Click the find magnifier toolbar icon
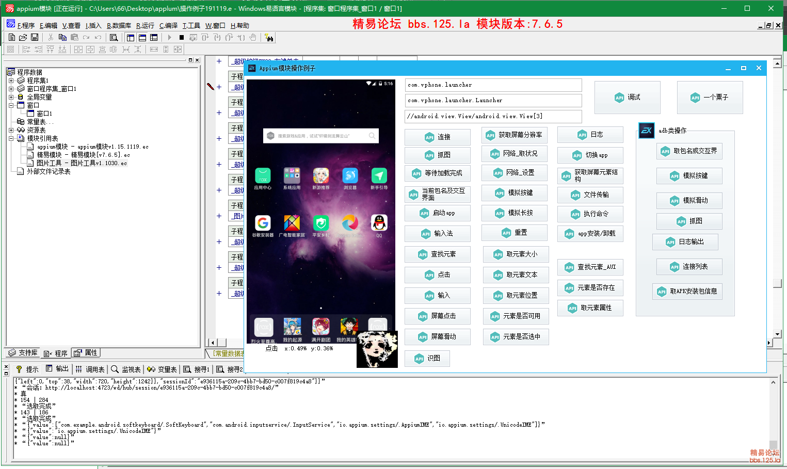Screen dimensions: 787x469 coord(114,37)
